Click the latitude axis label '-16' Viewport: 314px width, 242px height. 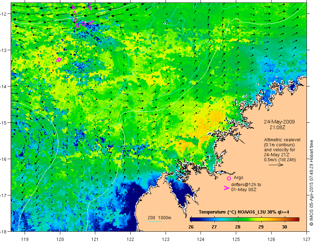4,159
